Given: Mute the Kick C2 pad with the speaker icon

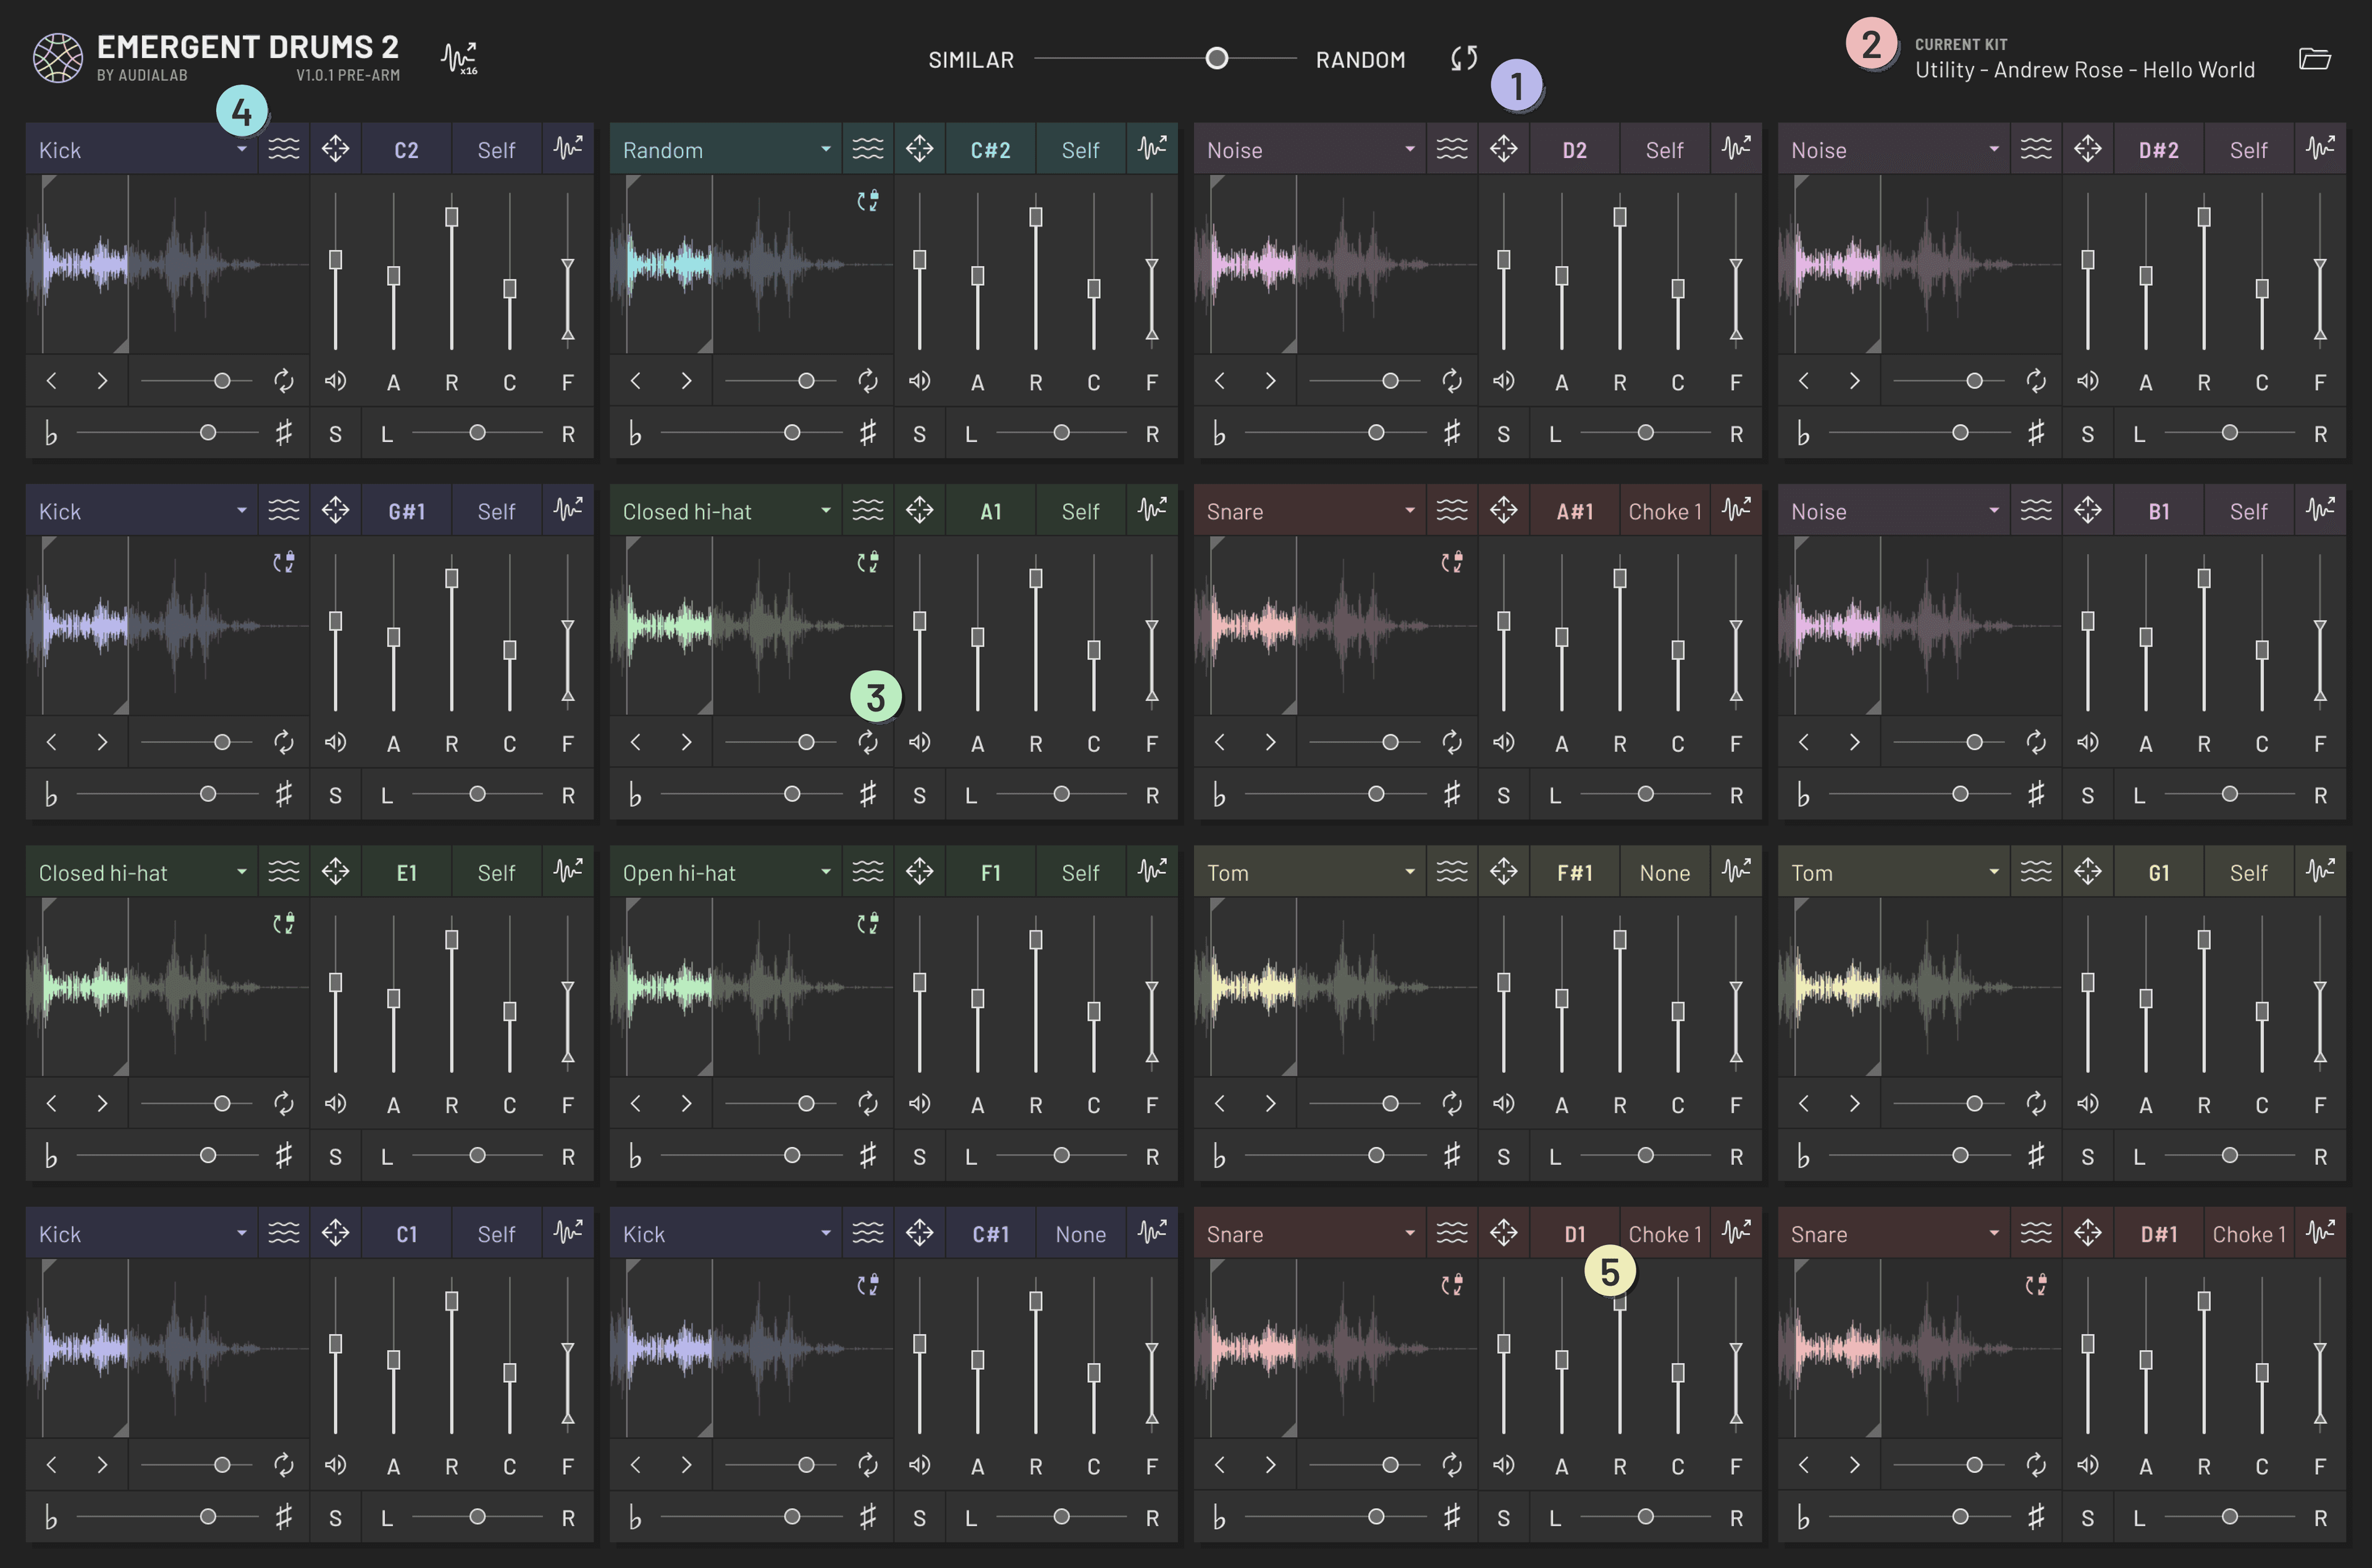Looking at the screenshot, I should [x=336, y=380].
